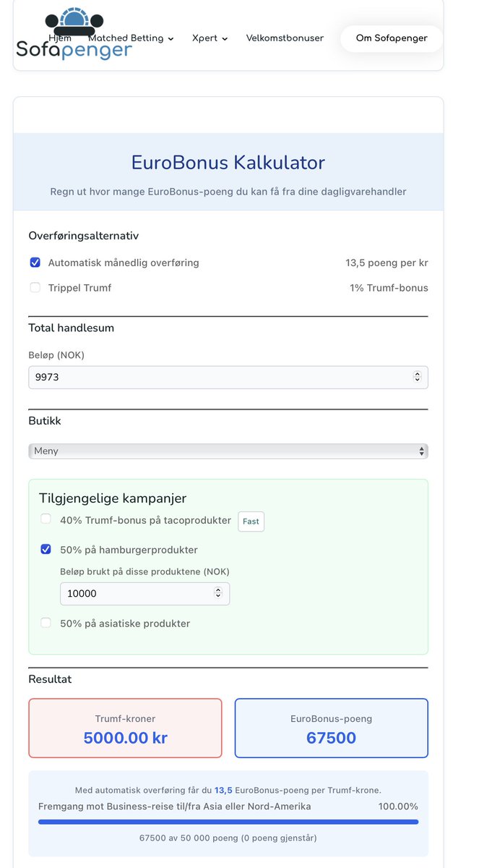Screen dimensions: 479x868
Task: Click the 'Total handlesum' heading
Action: click(x=72, y=328)
